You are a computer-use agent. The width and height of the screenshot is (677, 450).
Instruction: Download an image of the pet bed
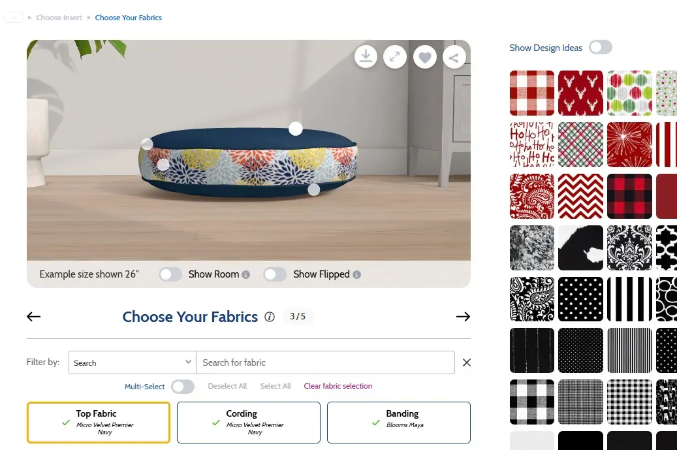click(x=366, y=57)
